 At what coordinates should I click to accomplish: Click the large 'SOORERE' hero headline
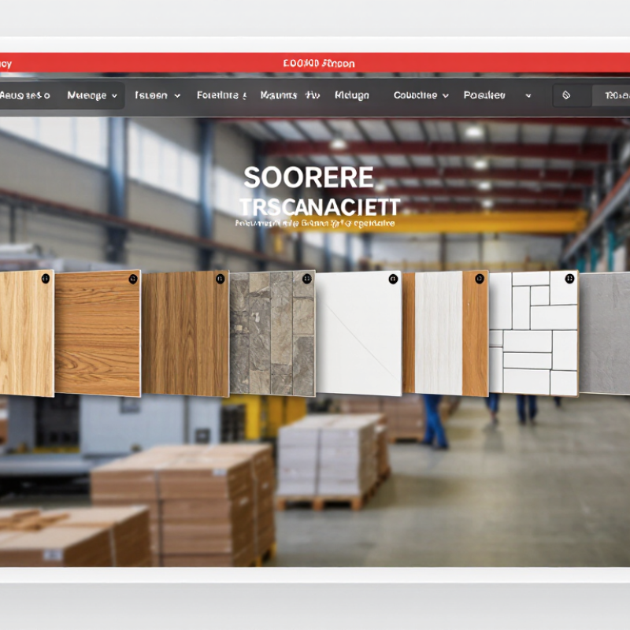(309, 178)
